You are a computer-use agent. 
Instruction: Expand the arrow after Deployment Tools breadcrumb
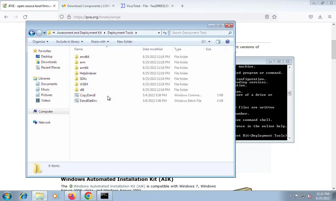tap(136, 33)
